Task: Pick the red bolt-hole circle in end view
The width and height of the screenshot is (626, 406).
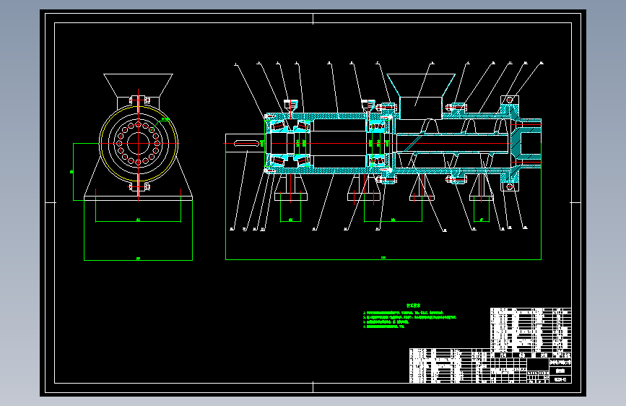Action: [x=138, y=144]
